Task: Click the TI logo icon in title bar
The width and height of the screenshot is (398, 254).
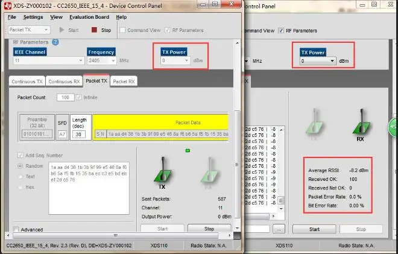Action: coord(7,5)
